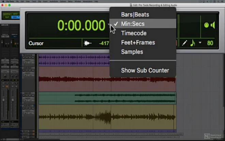Open automation mode selector on PM Drums St

(30, 63)
